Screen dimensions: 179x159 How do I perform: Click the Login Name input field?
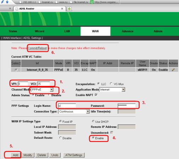67,106
